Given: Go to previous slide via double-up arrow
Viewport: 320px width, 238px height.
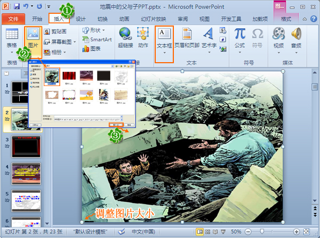Looking at the screenshot, I should pyautogui.click(x=315, y=208).
